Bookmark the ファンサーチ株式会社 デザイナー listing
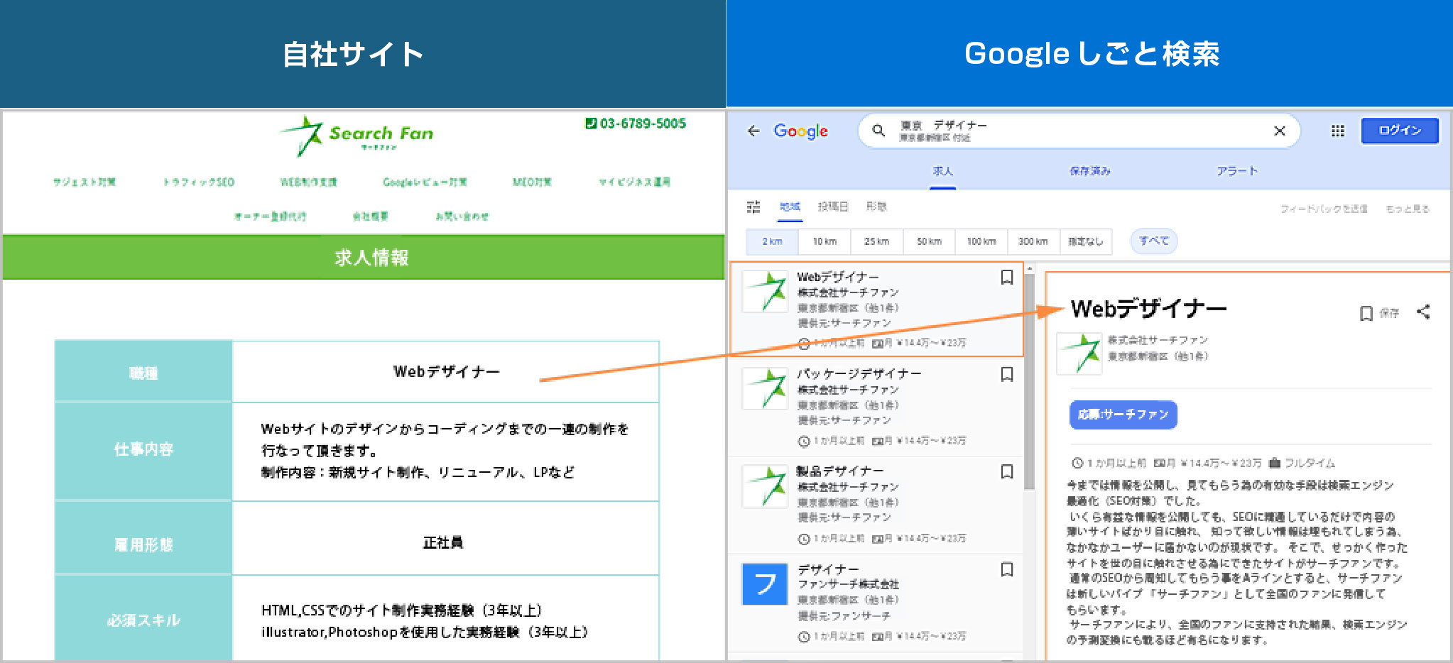1453x663 pixels. [x=1006, y=570]
